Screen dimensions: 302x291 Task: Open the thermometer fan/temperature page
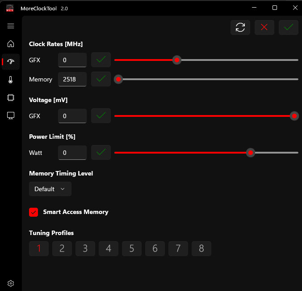pyautogui.click(x=11, y=80)
